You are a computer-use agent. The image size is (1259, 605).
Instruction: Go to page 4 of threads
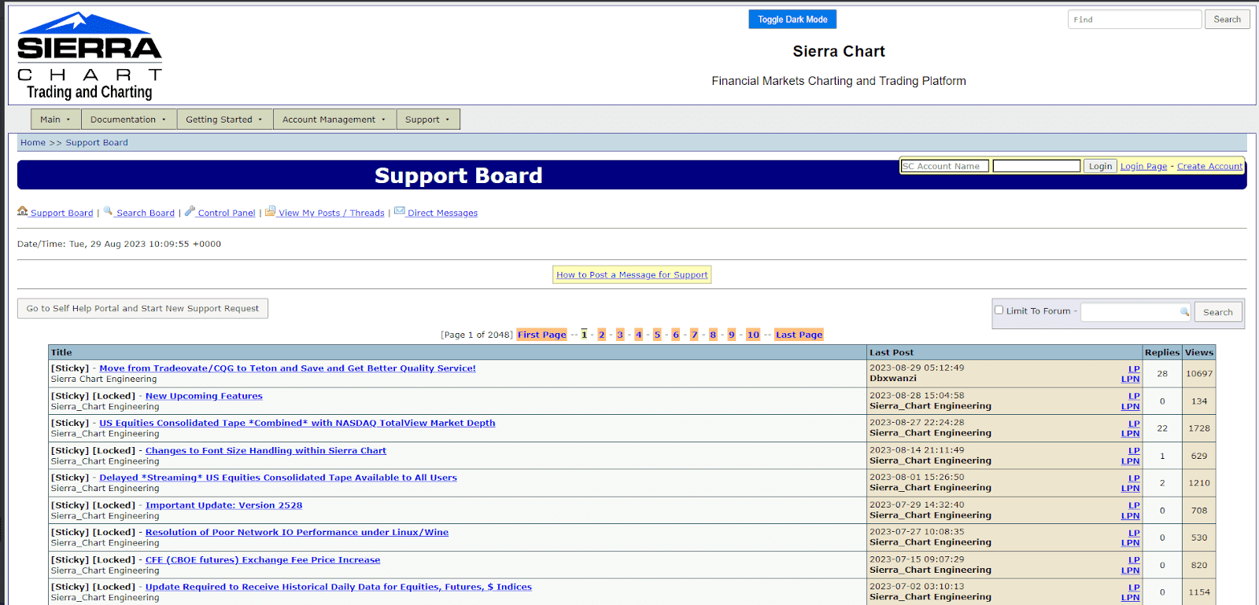coord(639,335)
